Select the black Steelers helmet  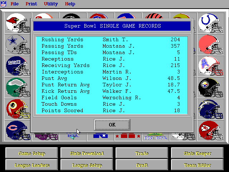point(211,87)
